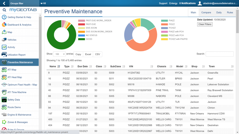Expand the Groups filter All dropdown

[x=43, y=3]
